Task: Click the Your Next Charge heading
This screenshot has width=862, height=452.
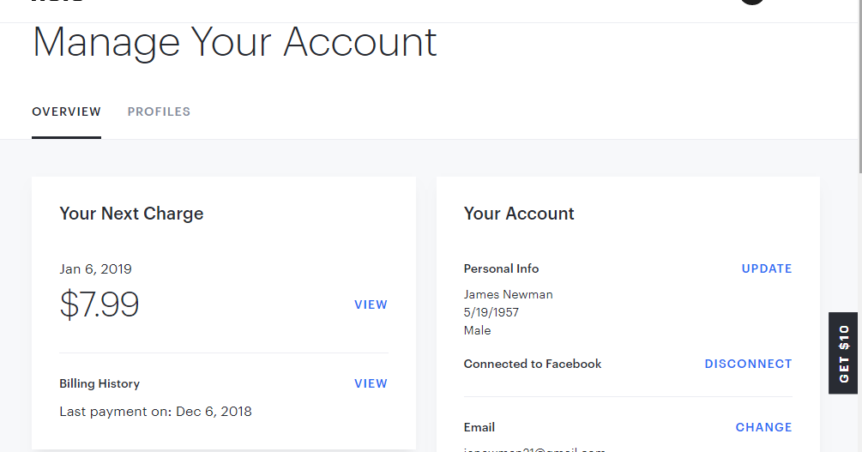Action: click(x=131, y=214)
